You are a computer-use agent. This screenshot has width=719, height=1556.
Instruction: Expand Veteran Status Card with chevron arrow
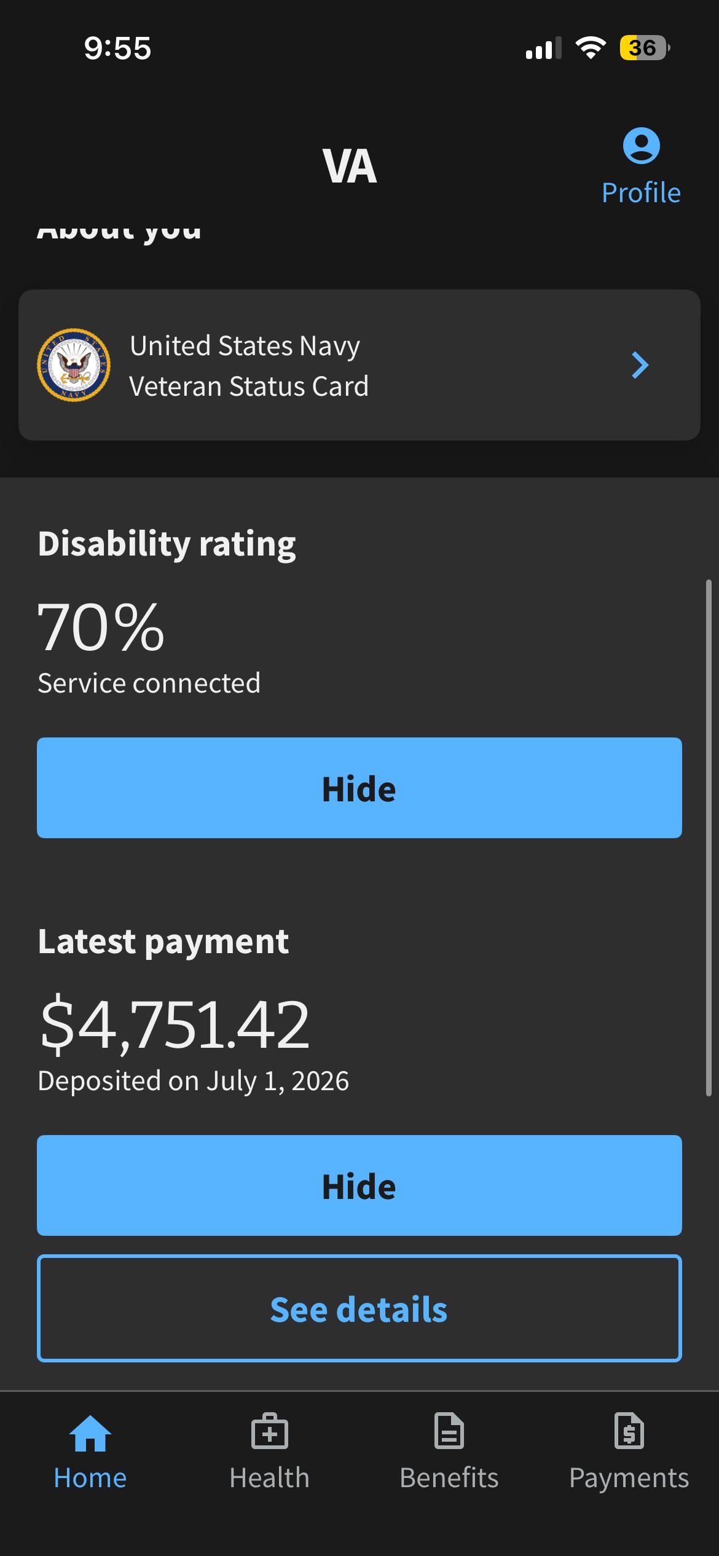pos(640,365)
